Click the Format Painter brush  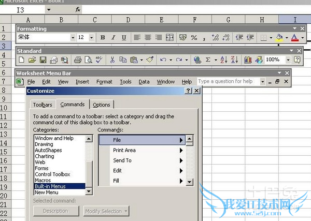(150, 60)
